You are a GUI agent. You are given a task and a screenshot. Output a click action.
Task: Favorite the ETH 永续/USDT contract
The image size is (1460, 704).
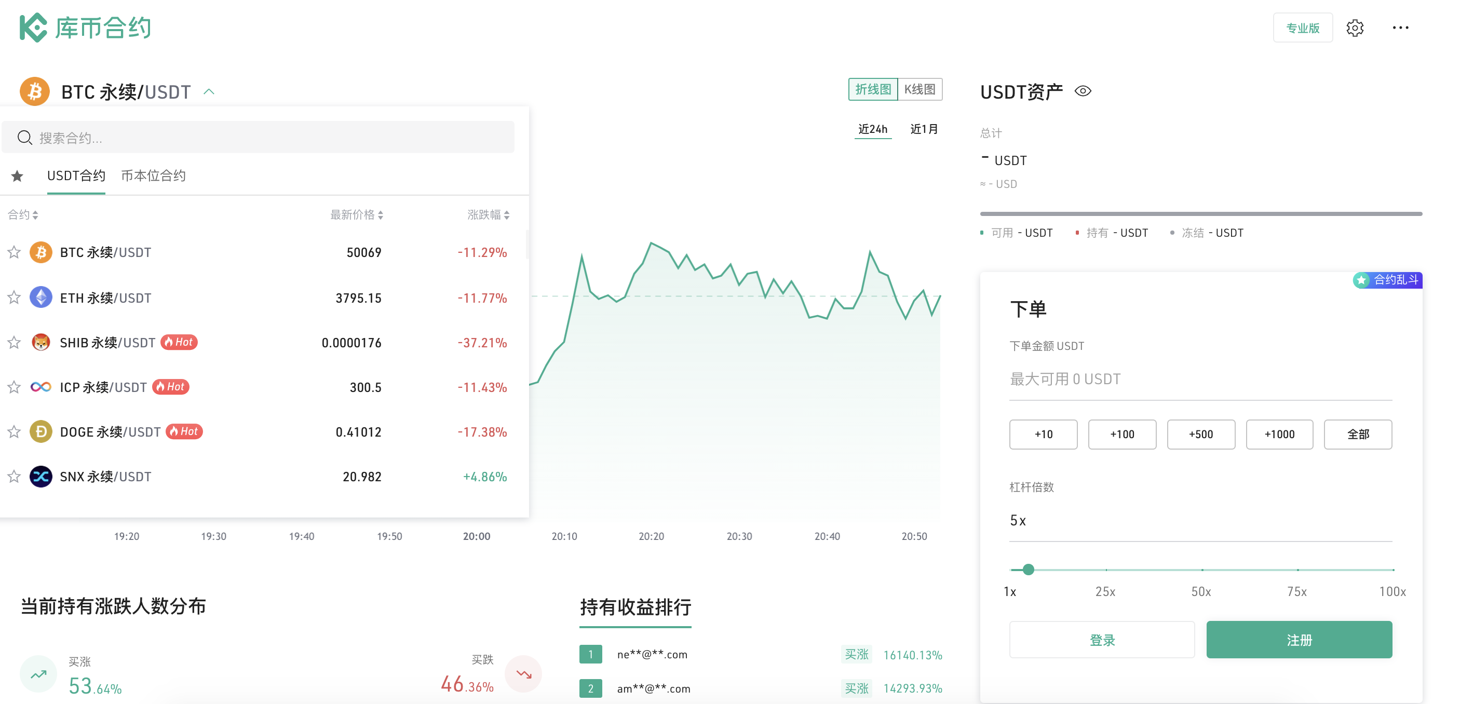(14, 297)
